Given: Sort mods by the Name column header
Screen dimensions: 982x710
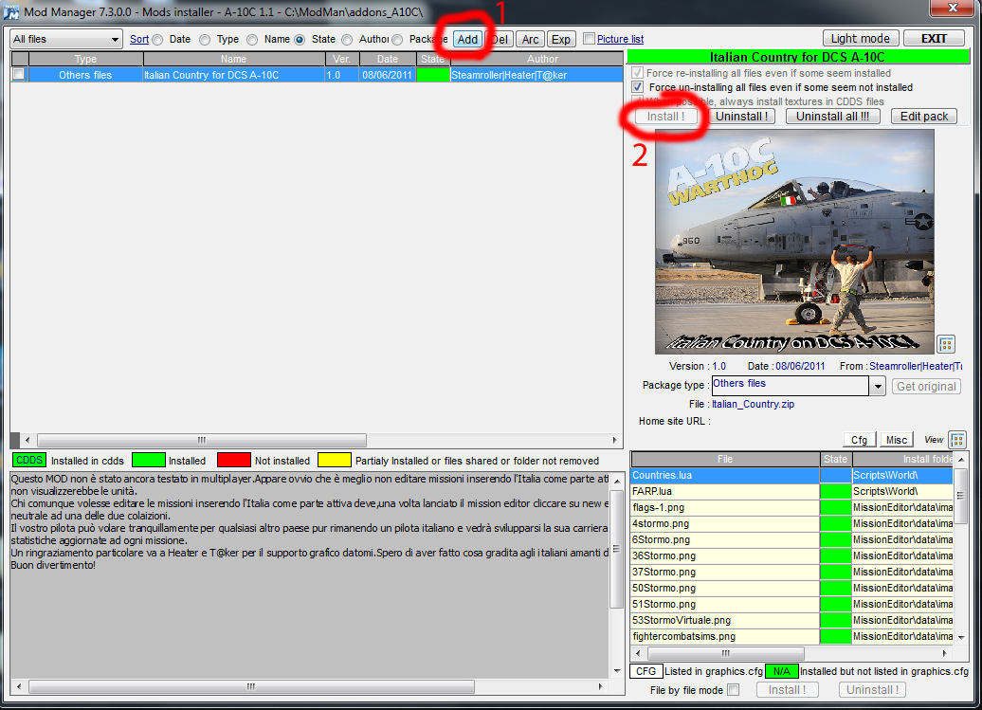Looking at the screenshot, I should 233,59.
